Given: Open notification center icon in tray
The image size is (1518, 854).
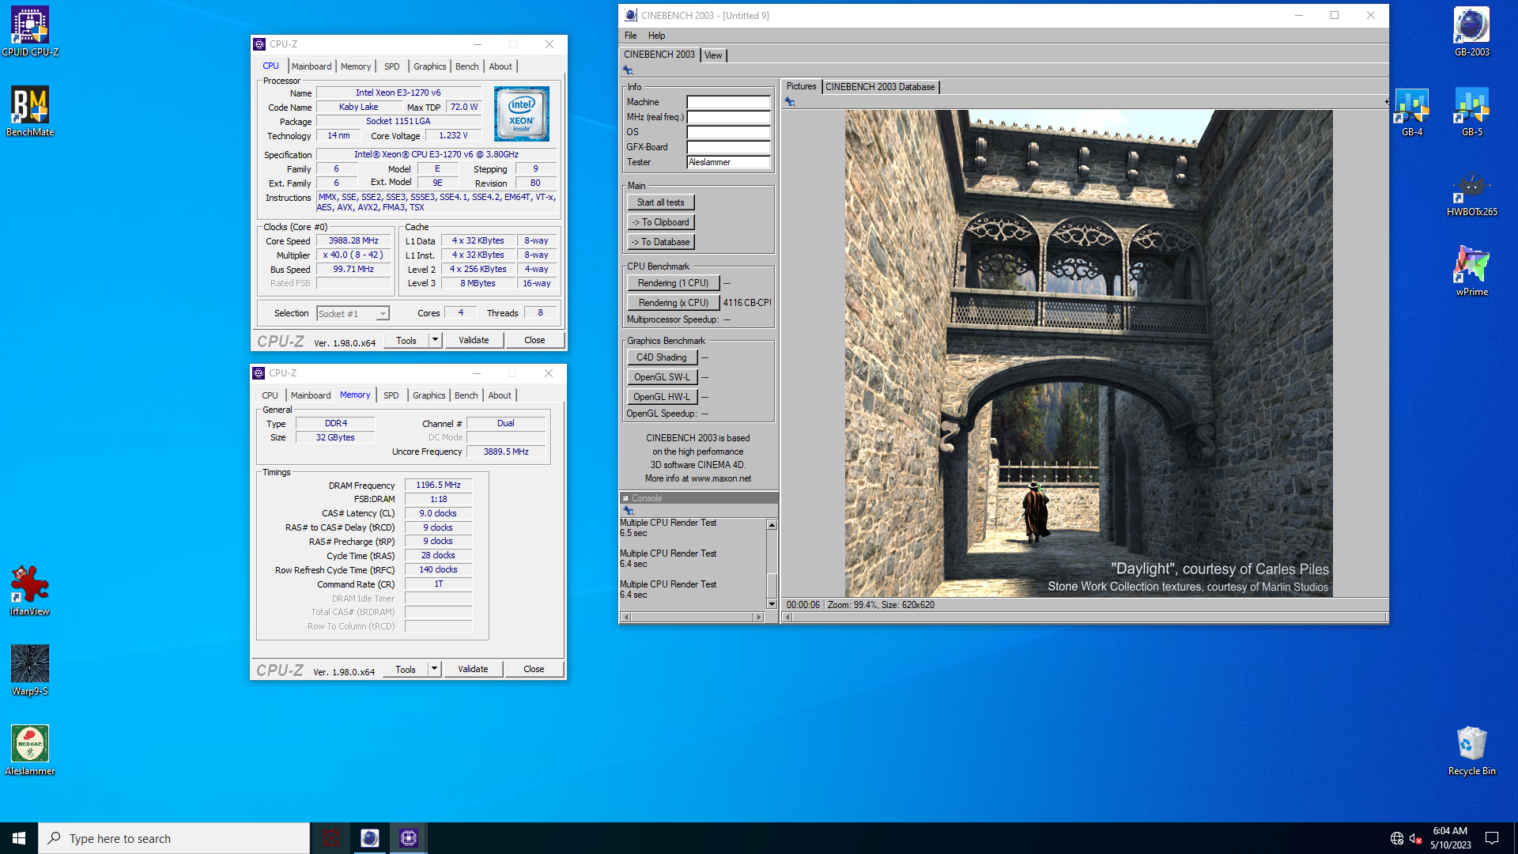Looking at the screenshot, I should coord(1492,838).
